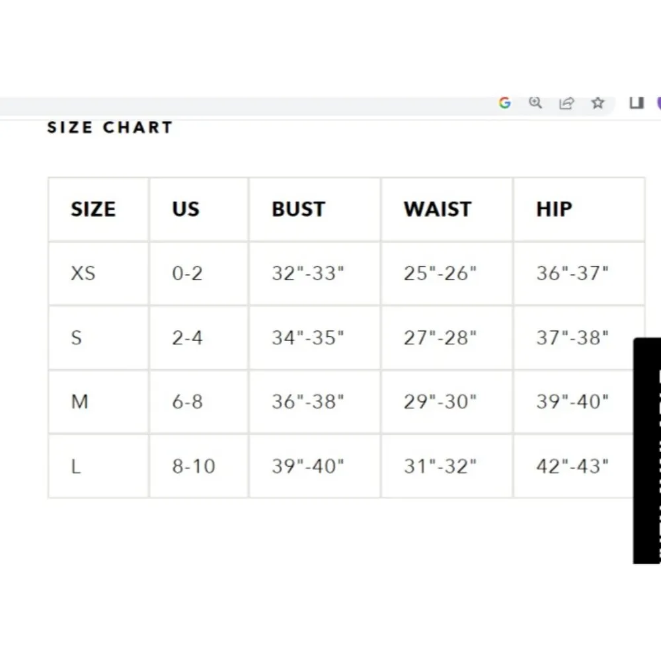Image resolution: width=661 pixels, height=661 pixels.
Task: Click the share page icon
Action: pyautogui.click(x=566, y=103)
